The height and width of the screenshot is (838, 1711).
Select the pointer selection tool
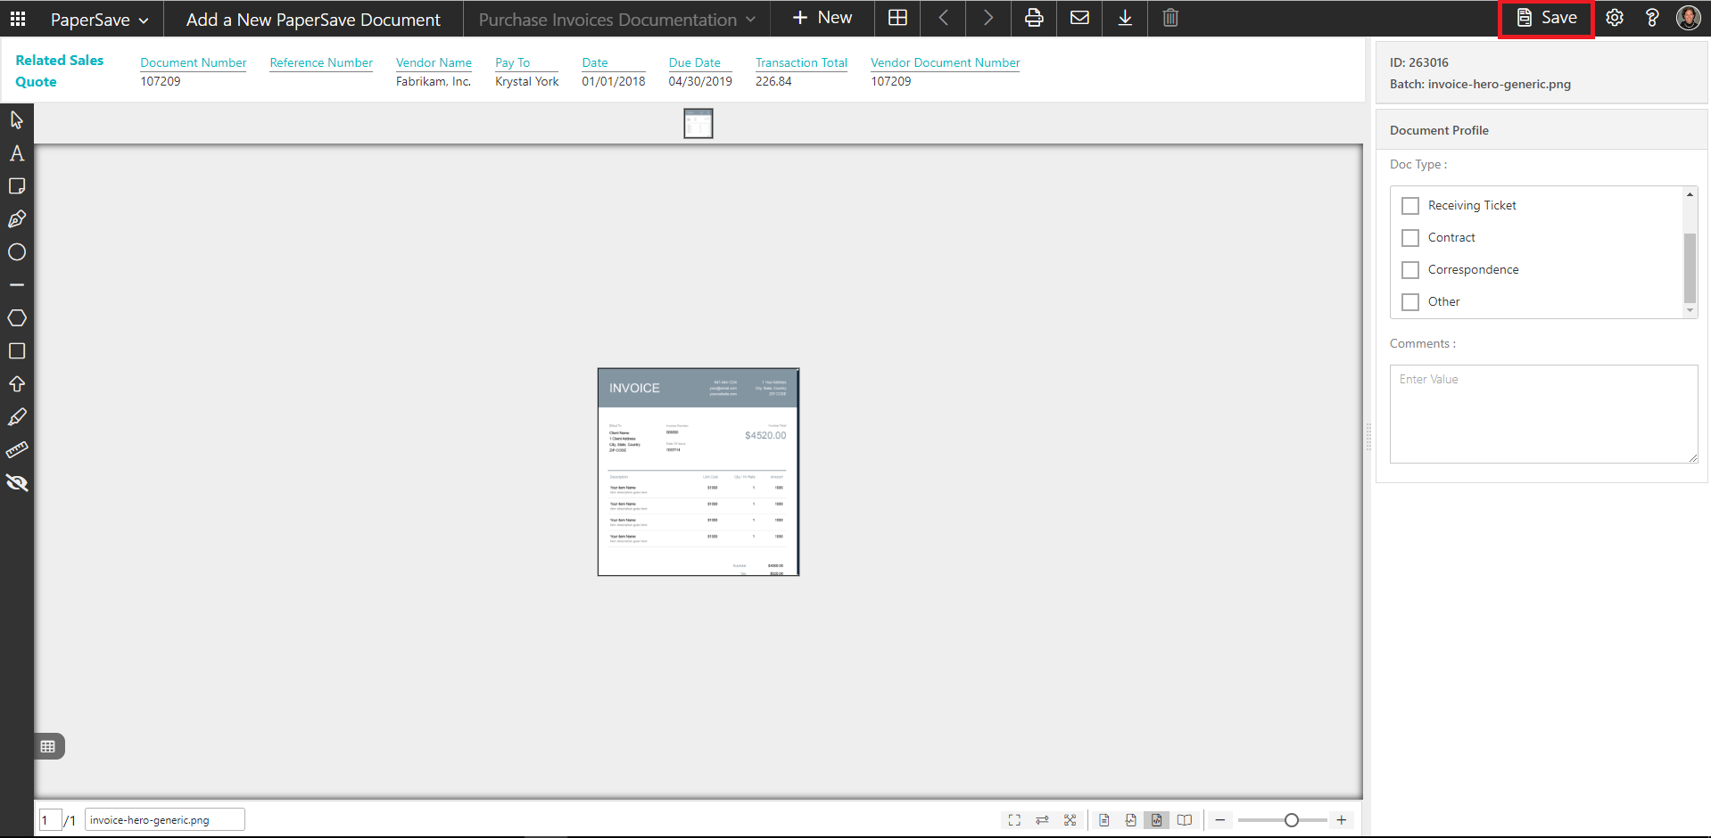tap(17, 119)
